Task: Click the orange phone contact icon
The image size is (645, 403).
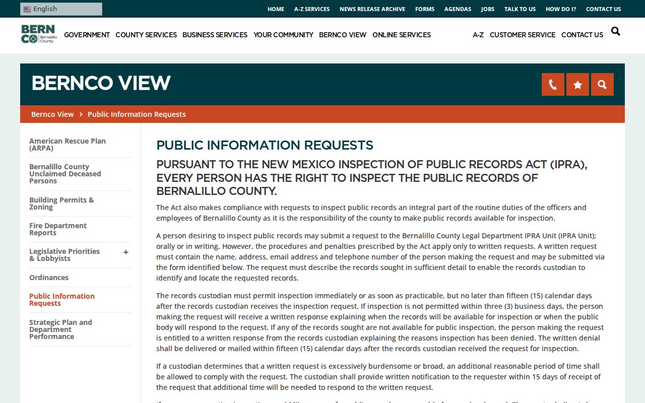Action: tap(553, 85)
